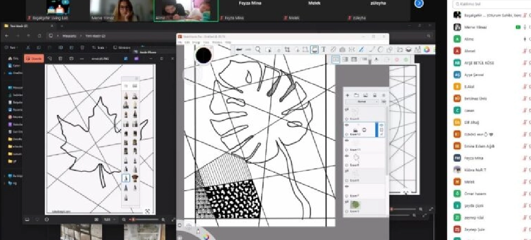Toggle visibility eye of the selected layer
531x240 pixels.
(x=347, y=125)
